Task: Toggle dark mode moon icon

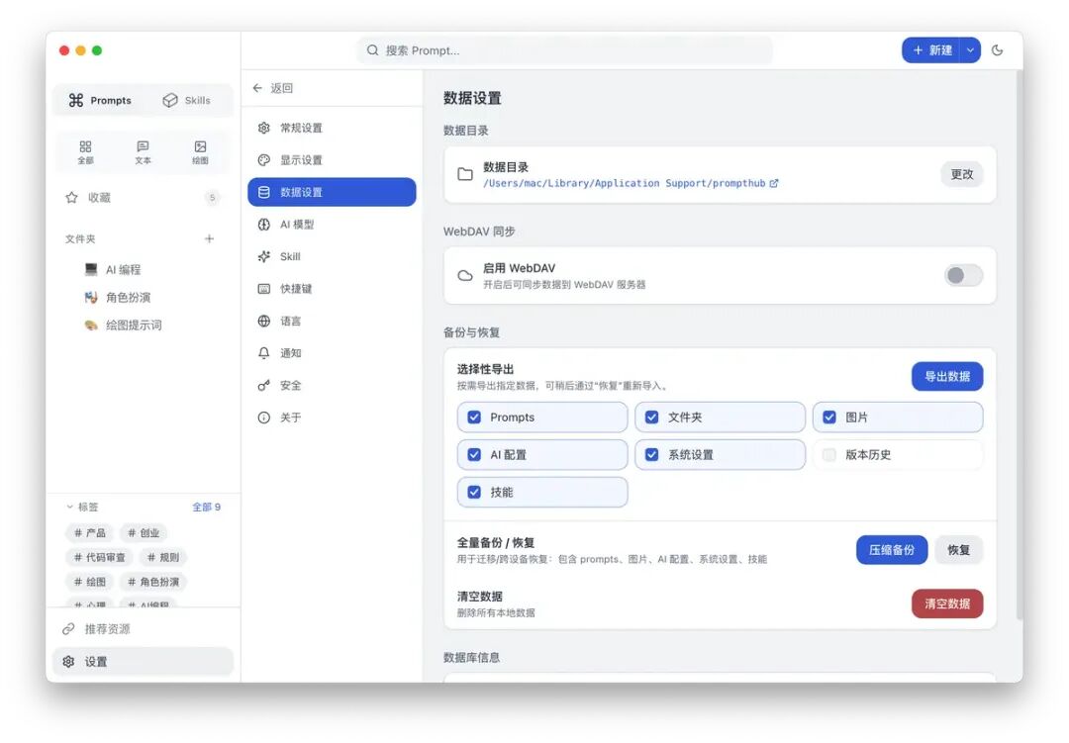Action: pyautogui.click(x=997, y=50)
